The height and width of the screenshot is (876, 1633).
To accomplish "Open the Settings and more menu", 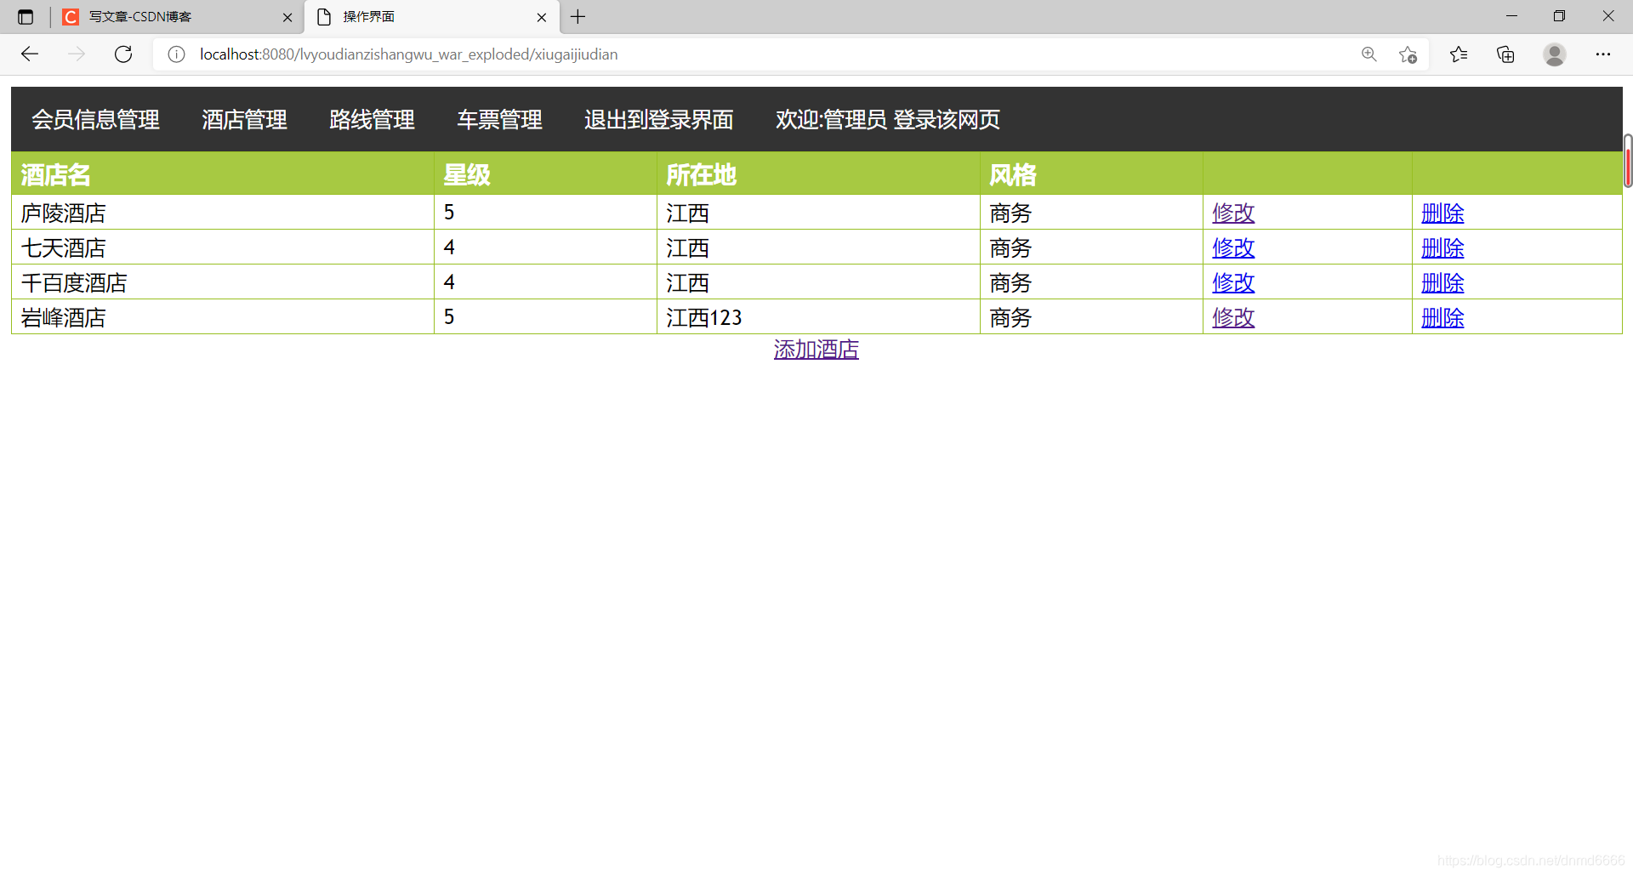I will coord(1603,54).
